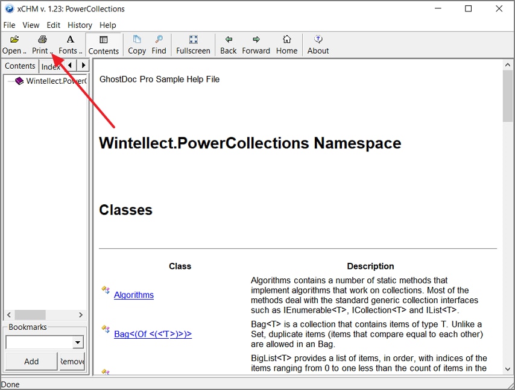
Task: Click the Wintellect.PowerCollections Namespace heading
Action: tap(250, 143)
